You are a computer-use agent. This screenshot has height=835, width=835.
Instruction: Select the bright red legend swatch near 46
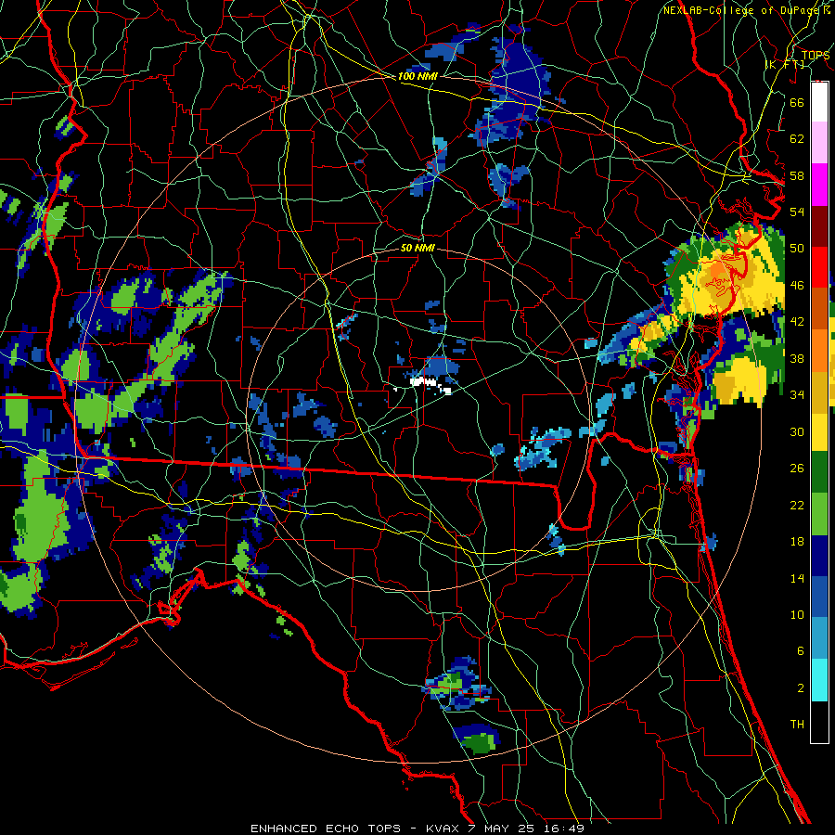pyautogui.click(x=819, y=267)
